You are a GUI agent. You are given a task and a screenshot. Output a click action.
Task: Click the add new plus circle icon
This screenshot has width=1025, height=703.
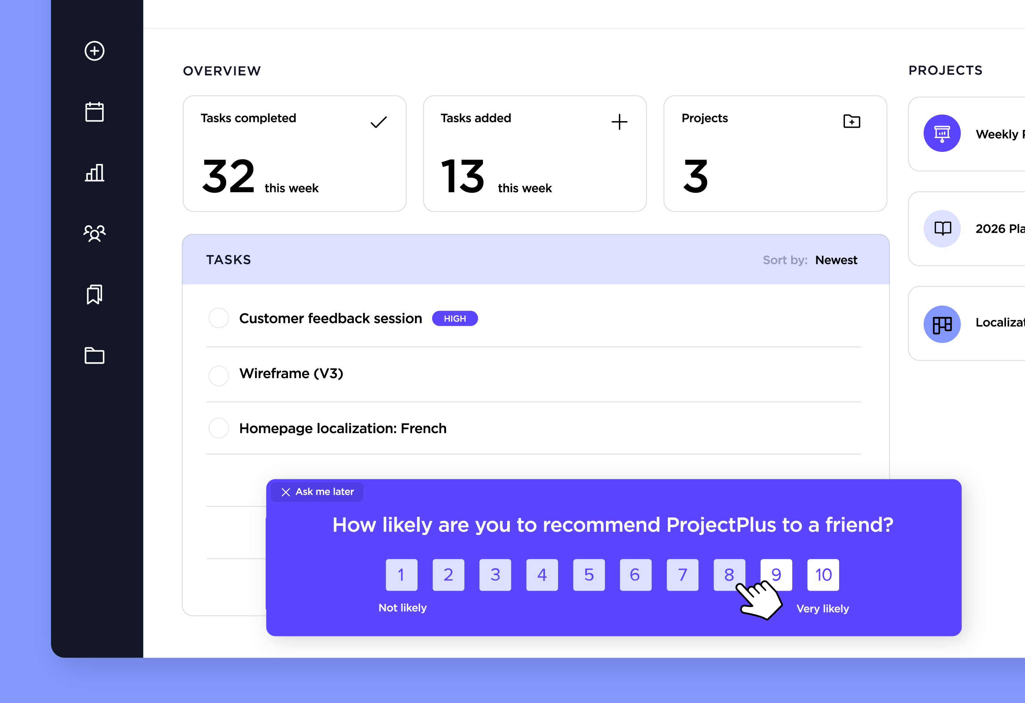pos(94,51)
